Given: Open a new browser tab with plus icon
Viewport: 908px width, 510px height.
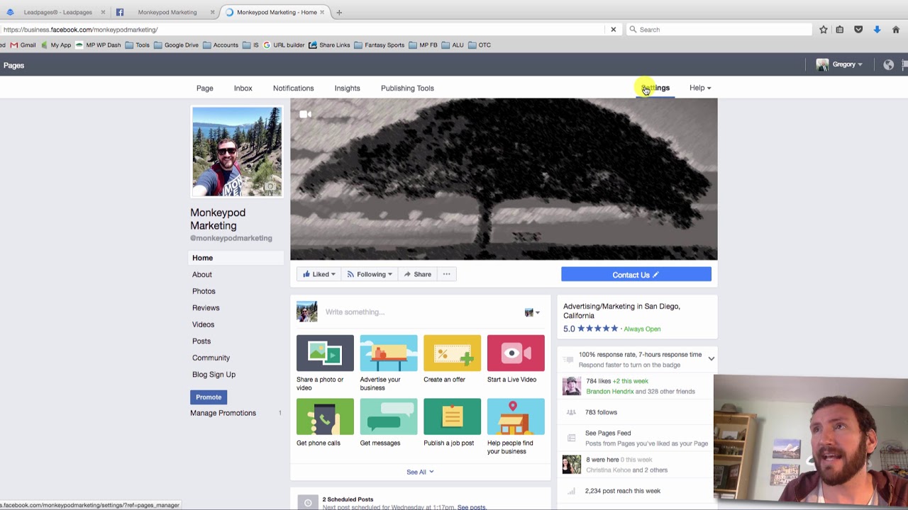Looking at the screenshot, I should [339, 12].
